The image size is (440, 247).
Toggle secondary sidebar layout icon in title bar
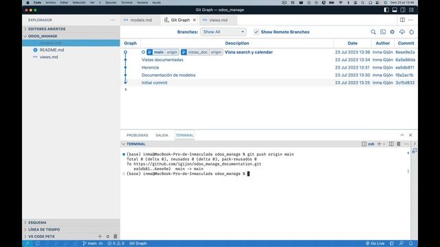(x=403, y=10)
